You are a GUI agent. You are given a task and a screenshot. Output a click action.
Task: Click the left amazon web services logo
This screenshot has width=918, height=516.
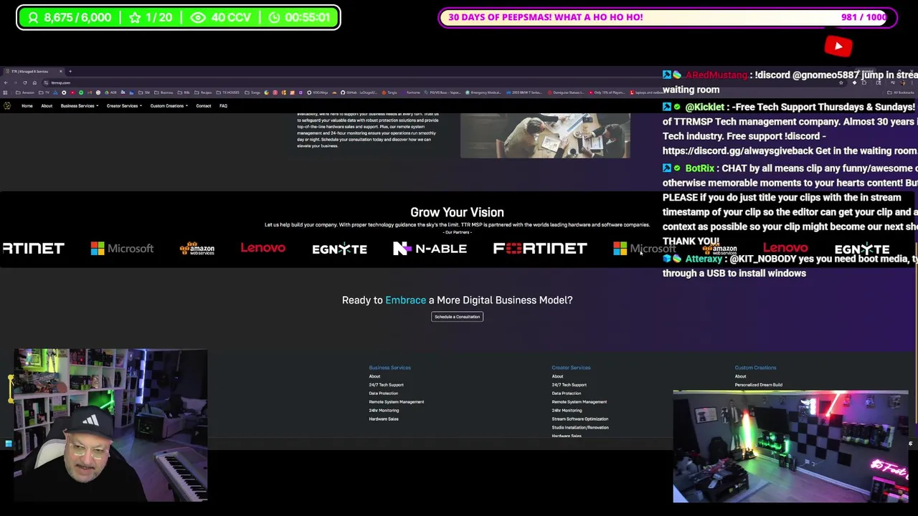click(197, 248)
